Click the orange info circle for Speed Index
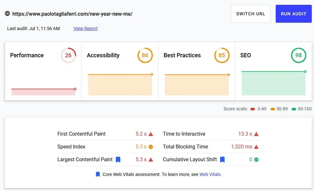315x191 pixels. (151, 147)
